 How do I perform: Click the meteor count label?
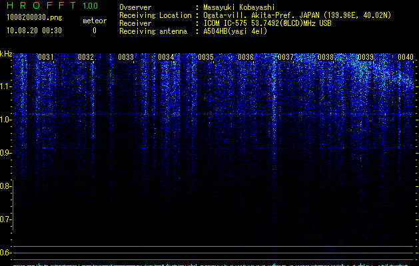pos(95,21)
